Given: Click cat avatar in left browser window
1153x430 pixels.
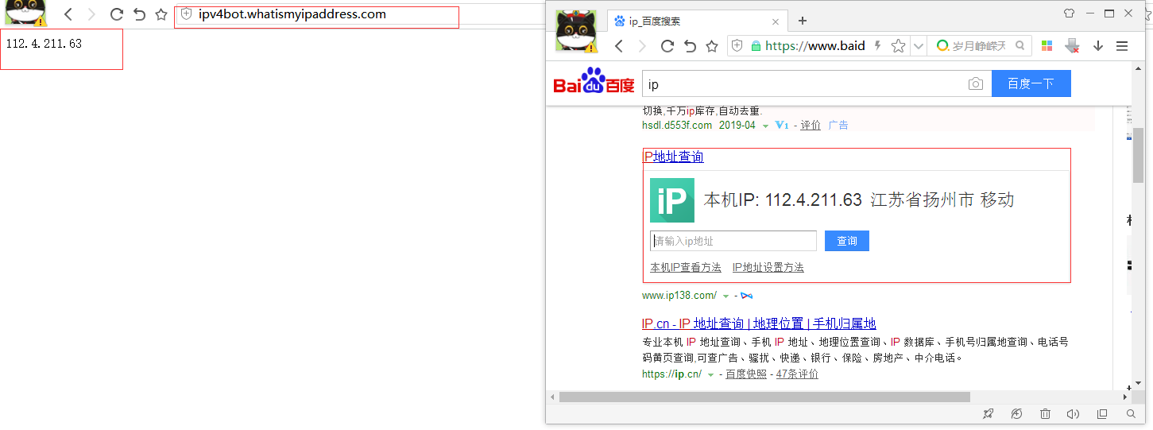Looking at the screenshot, I should coord(25,13).
